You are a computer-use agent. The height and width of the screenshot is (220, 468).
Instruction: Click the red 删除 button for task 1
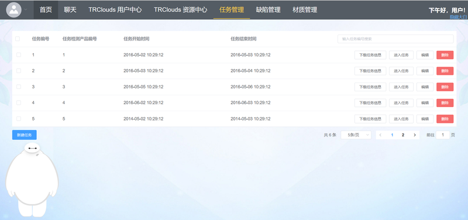point(445,55)
